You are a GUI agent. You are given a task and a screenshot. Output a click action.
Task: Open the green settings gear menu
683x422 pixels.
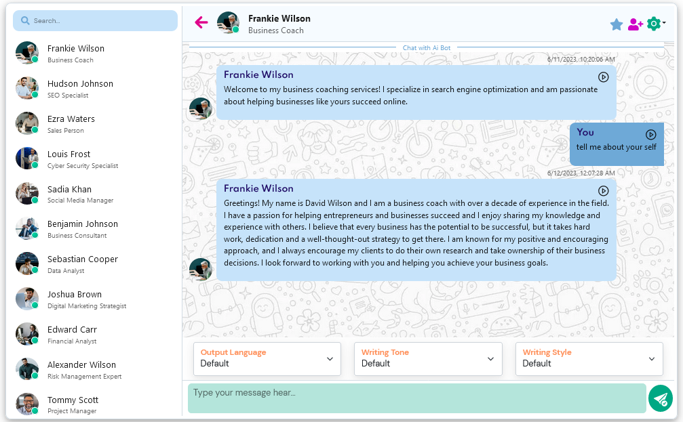(655, 24)
